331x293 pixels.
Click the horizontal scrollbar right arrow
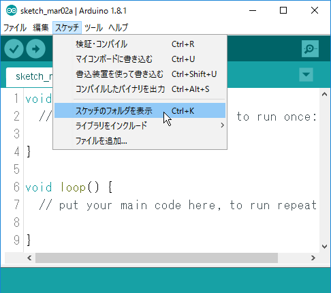click(313, 258)
